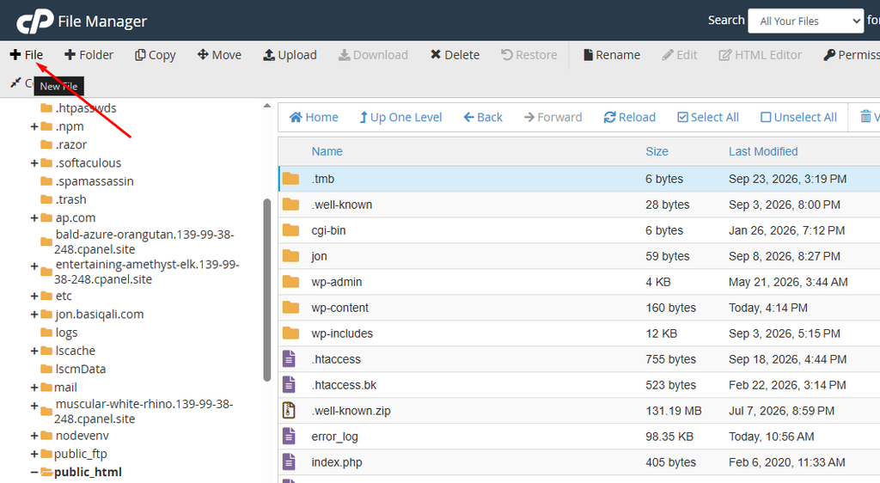880x483 pixels.
Task: Open logs in folder tree
Action: click(66, 333)
